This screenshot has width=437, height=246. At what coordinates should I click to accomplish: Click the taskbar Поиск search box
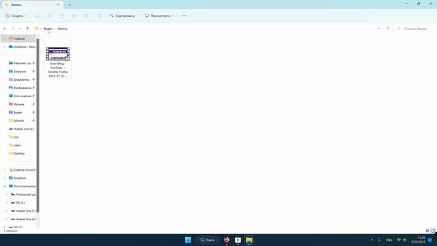click(208, 240)
